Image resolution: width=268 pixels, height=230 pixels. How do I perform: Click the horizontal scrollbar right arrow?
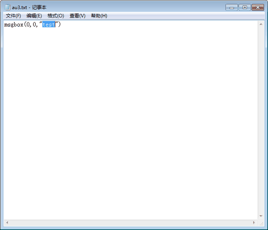pyautogui.click(x=254, y=223)
